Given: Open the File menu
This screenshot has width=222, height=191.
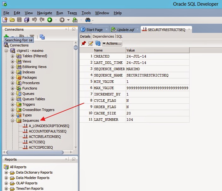Looking at the screenshot, I should (x=6, y=13).
